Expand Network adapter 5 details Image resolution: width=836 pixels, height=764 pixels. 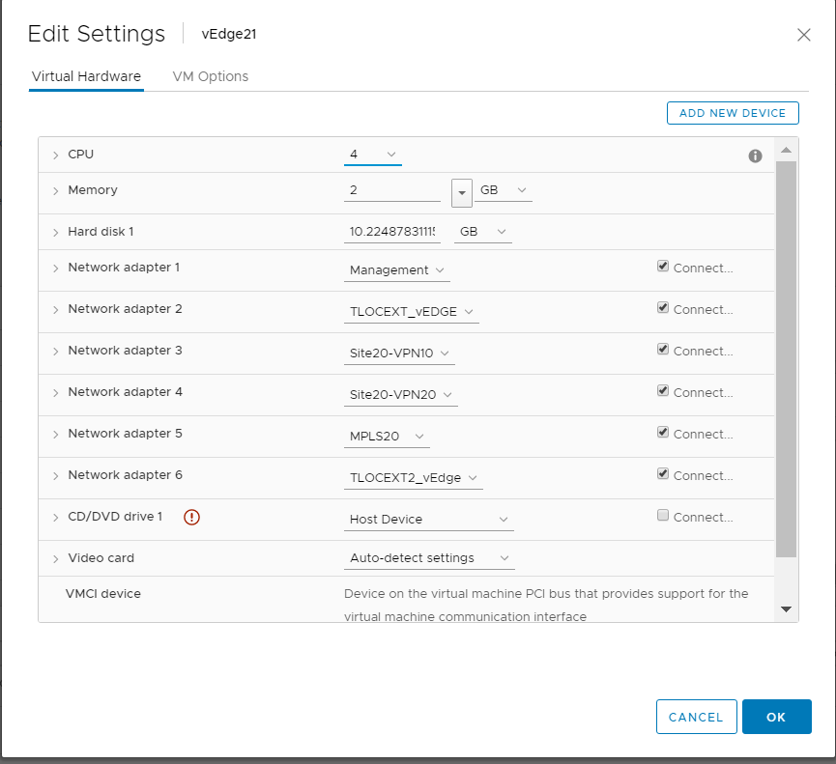pos(56,435)
